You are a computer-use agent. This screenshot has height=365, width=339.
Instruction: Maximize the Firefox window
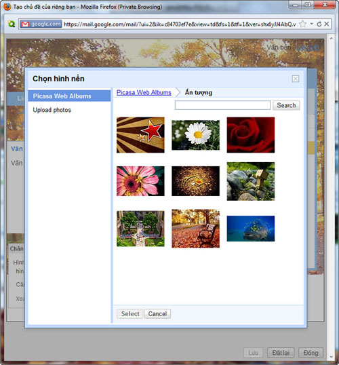[x=308, y=5]
